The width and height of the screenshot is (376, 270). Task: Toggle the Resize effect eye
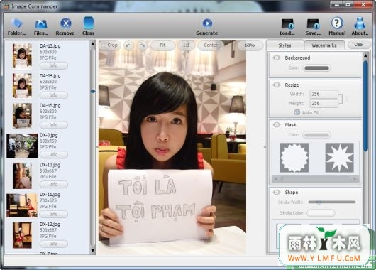point(277,85)
